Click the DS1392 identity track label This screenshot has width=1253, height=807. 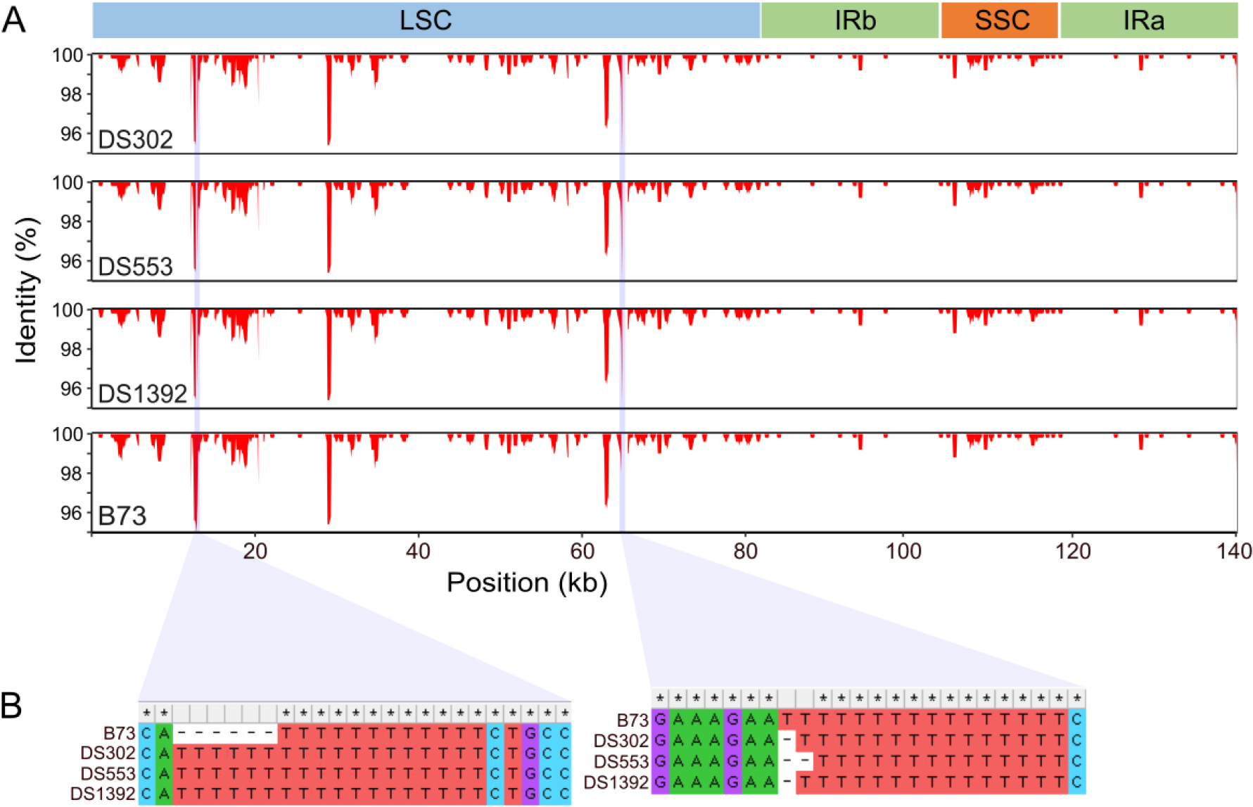point(142,393)
